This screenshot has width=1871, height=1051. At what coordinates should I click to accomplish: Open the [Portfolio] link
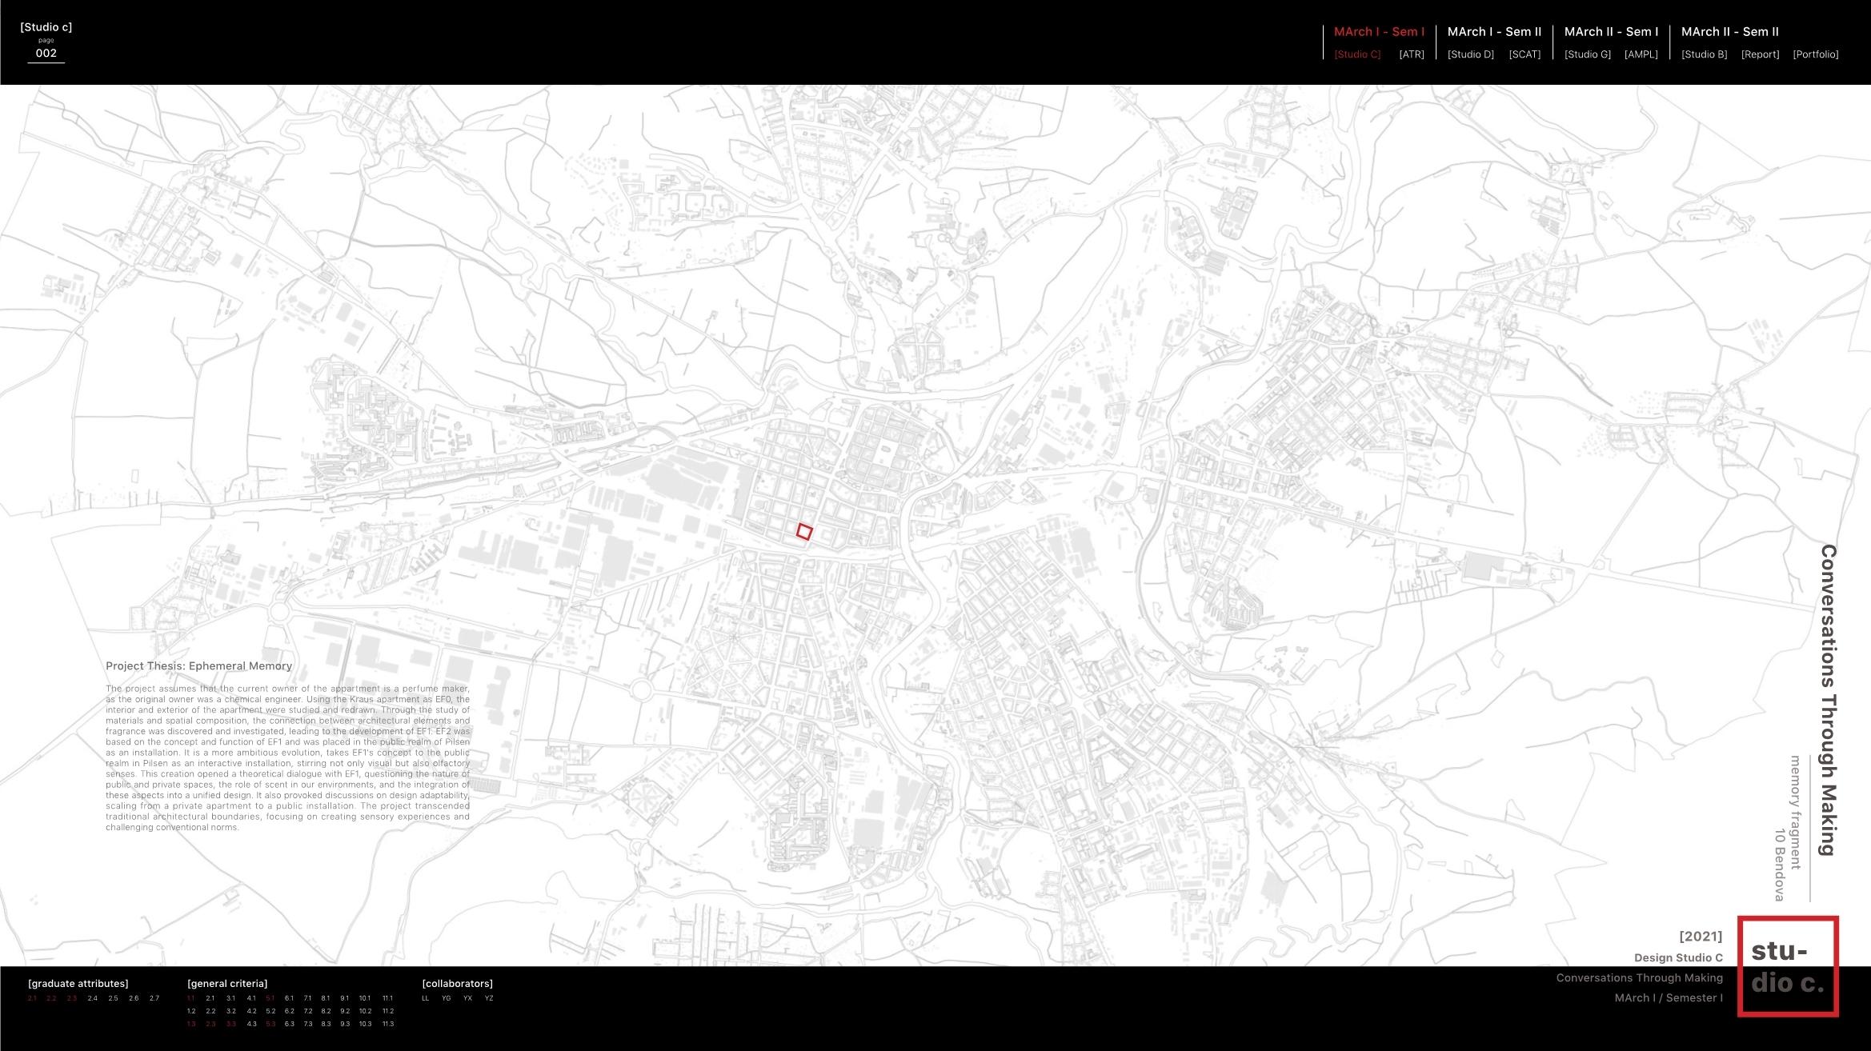[x=1815, y=54]
